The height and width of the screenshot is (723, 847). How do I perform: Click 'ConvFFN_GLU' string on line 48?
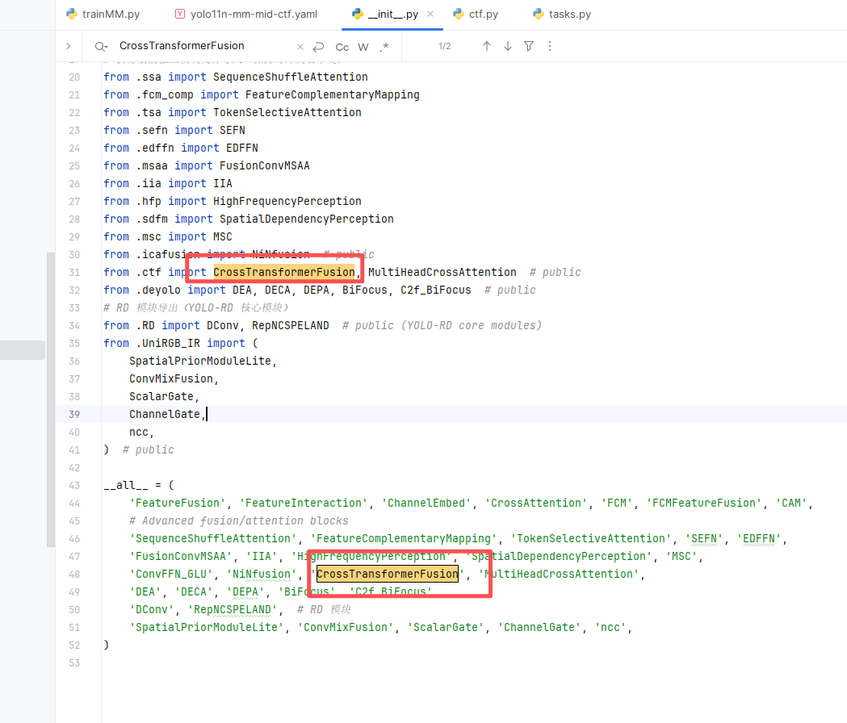171,574
